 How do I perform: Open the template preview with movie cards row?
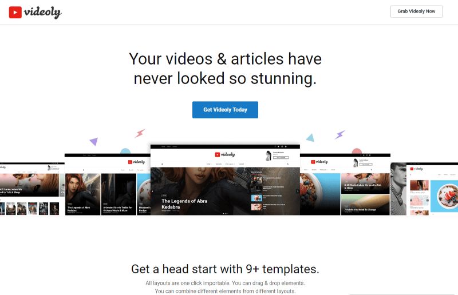[x=108, y=185]
